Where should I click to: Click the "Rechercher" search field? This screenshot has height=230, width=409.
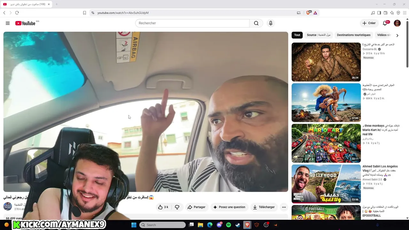click(x=192, y=23)
